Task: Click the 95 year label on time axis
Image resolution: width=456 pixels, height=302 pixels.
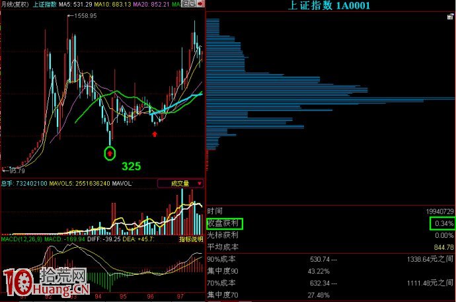Action: (x=123, y=297)
